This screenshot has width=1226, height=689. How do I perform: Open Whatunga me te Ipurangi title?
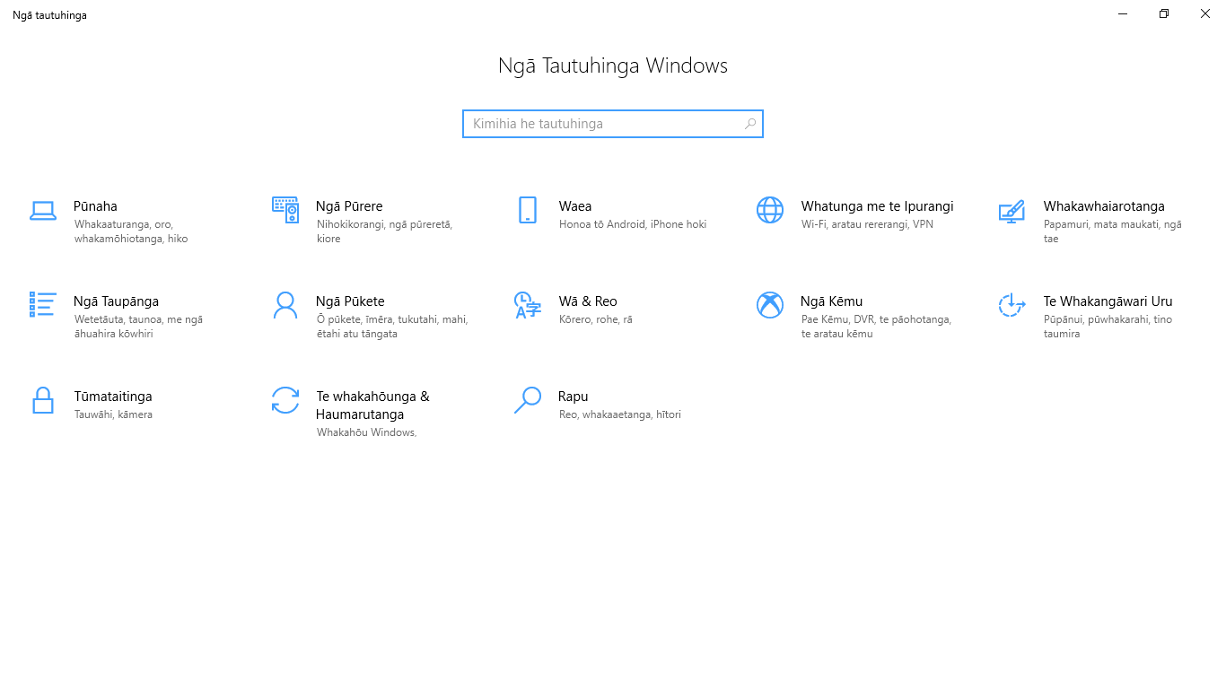click(x=877, y=206)
